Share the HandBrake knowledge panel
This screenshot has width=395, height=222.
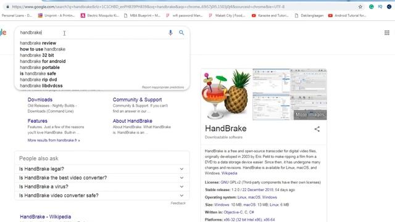coord(317,129)
